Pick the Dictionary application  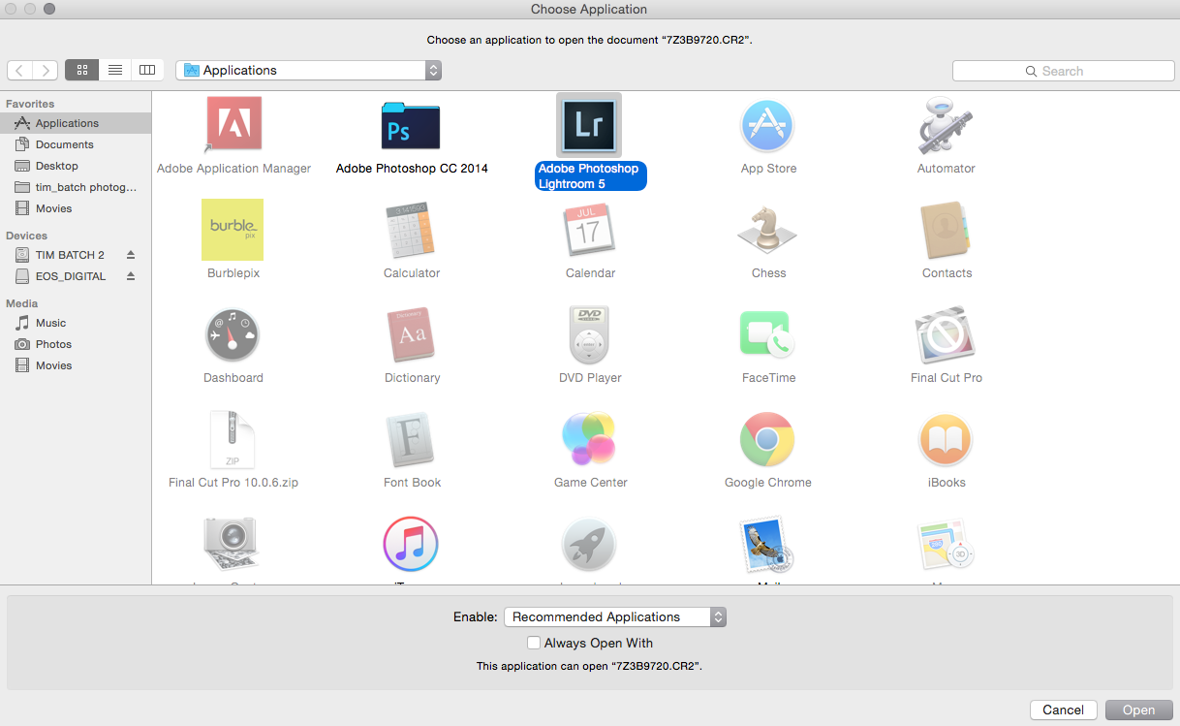[x=412, y=334]
